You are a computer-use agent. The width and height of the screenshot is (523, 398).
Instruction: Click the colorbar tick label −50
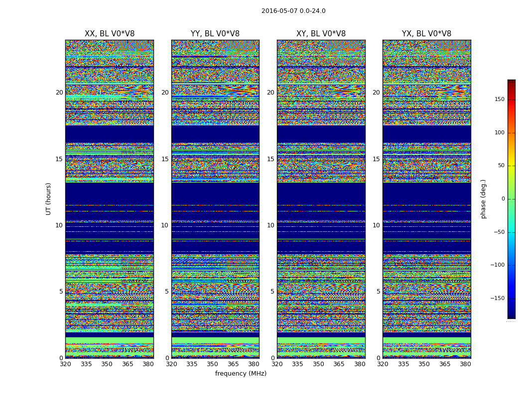499,232
